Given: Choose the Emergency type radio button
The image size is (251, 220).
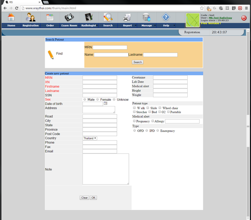Looking at the screenshot, I should tap(158, 131).
